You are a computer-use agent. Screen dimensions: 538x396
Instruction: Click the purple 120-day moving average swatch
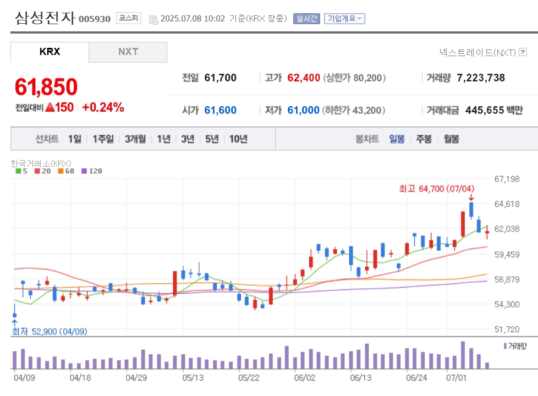pyautogui.click(x=84, y=171)
